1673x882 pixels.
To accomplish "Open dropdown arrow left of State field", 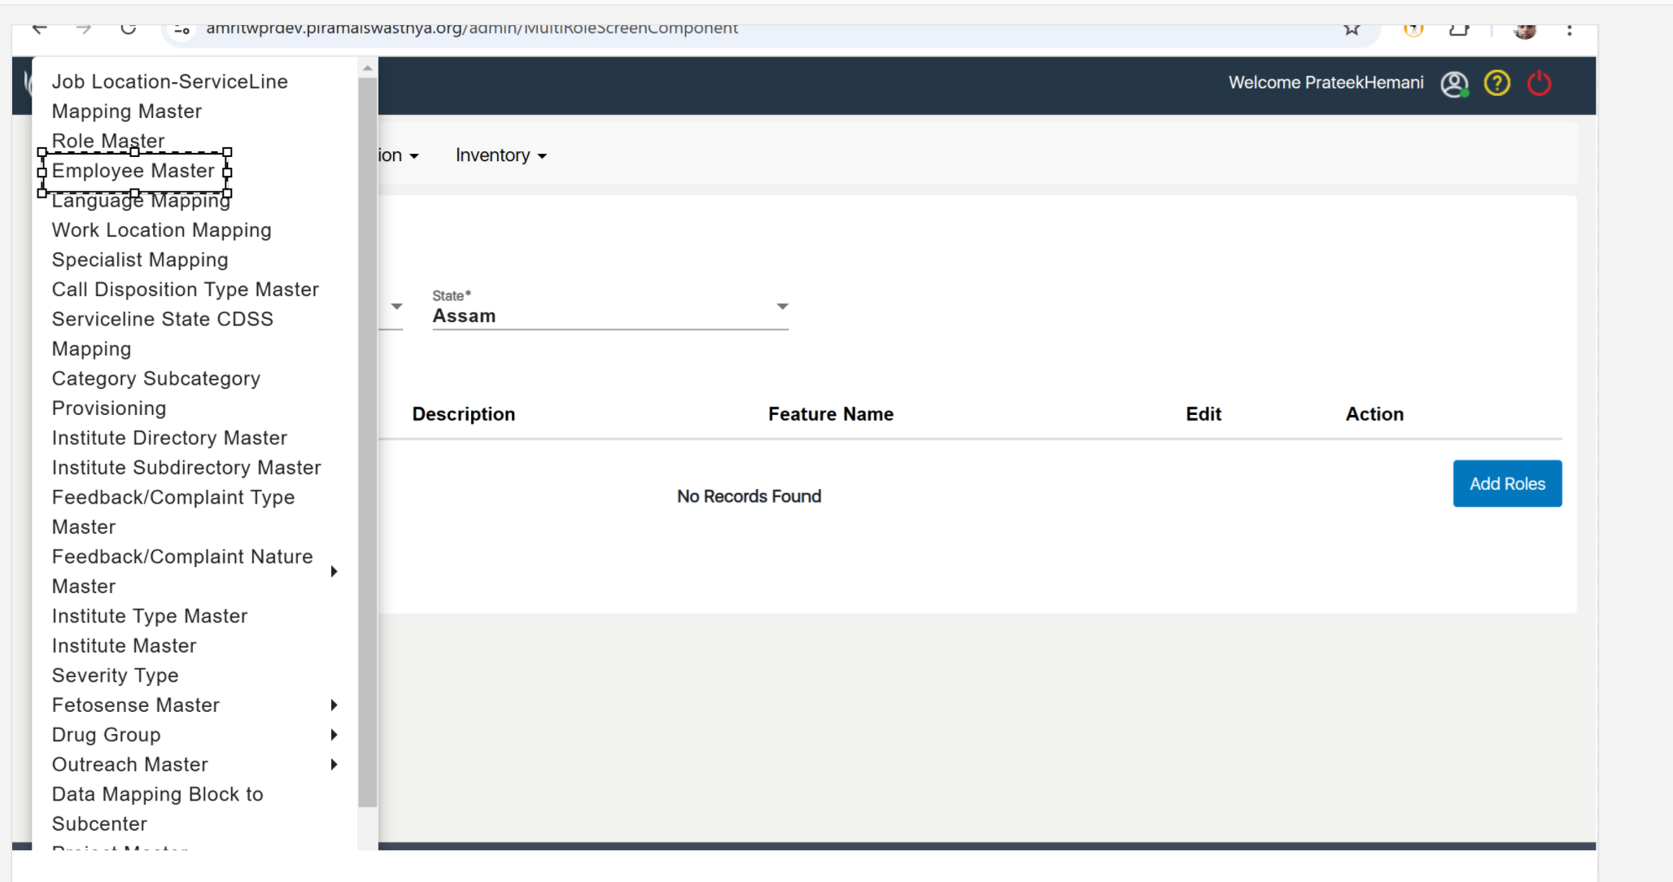I will point(396,307).
